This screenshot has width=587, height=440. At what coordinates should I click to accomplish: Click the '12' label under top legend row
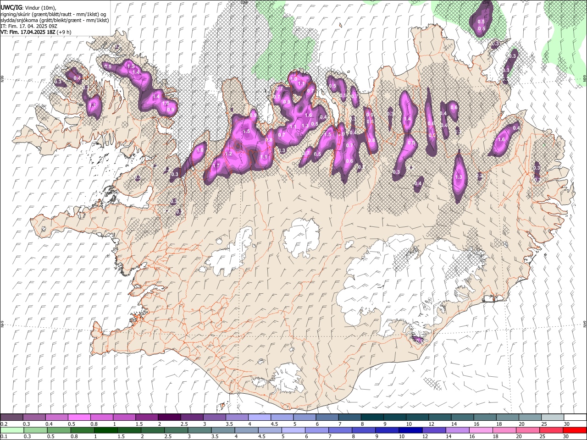tap(431, 424)
